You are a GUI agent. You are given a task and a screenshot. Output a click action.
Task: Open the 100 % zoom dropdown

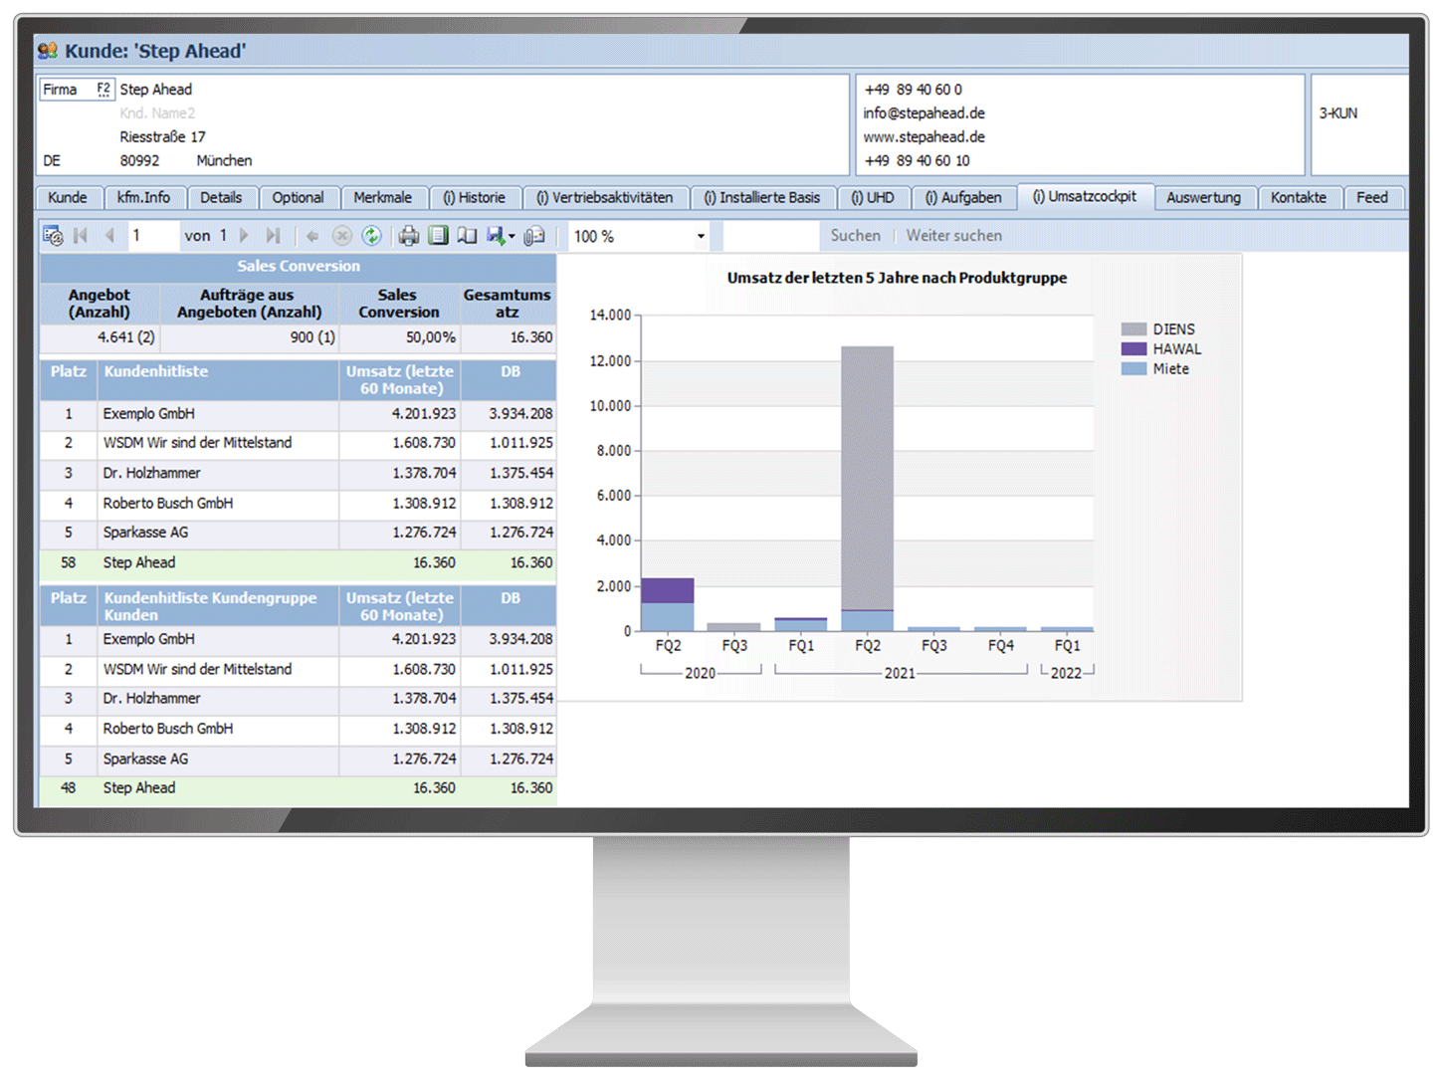(x=701, y=237)
